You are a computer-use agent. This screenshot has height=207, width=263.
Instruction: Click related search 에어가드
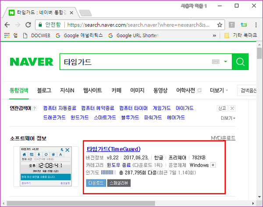[176, 118]
